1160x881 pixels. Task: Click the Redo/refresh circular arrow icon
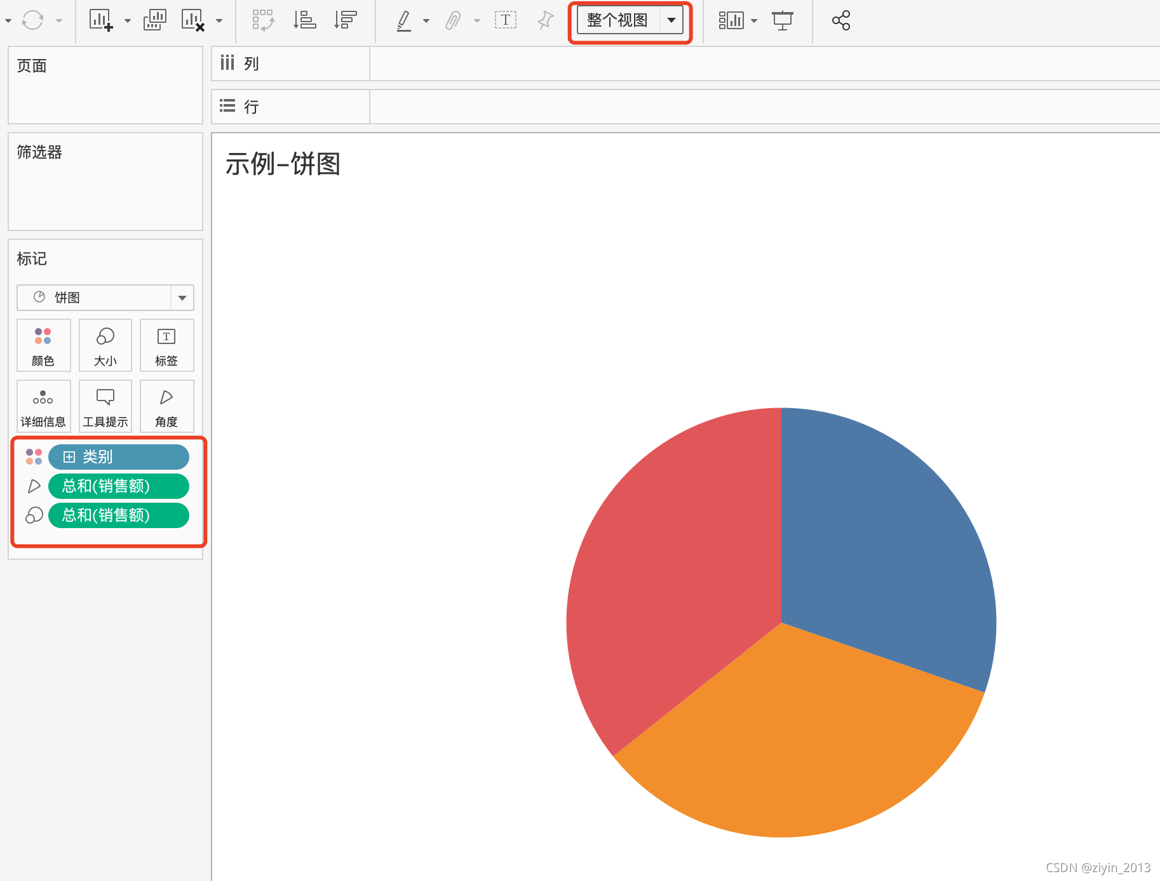[x=32, y=20]
